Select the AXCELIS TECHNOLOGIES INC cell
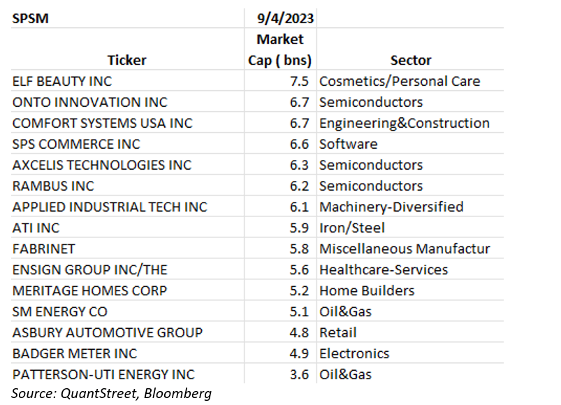 click(102, 165)
